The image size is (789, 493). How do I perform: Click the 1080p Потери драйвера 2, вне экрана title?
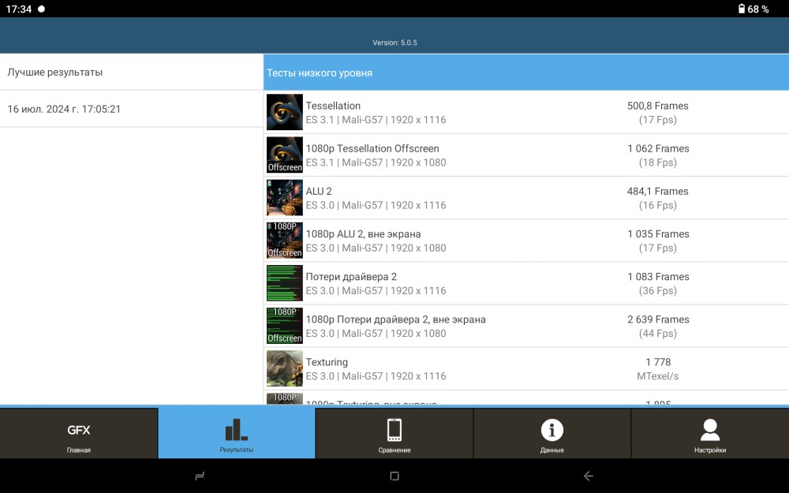tap(395, 319)
